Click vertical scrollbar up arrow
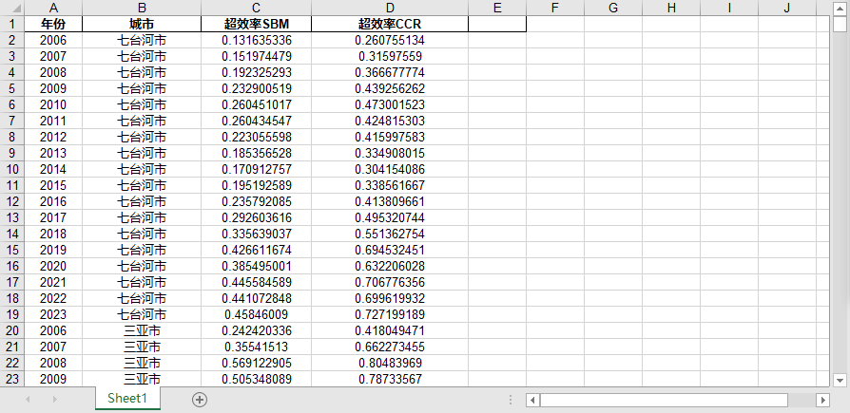850x413 pixels. point(840,8)
